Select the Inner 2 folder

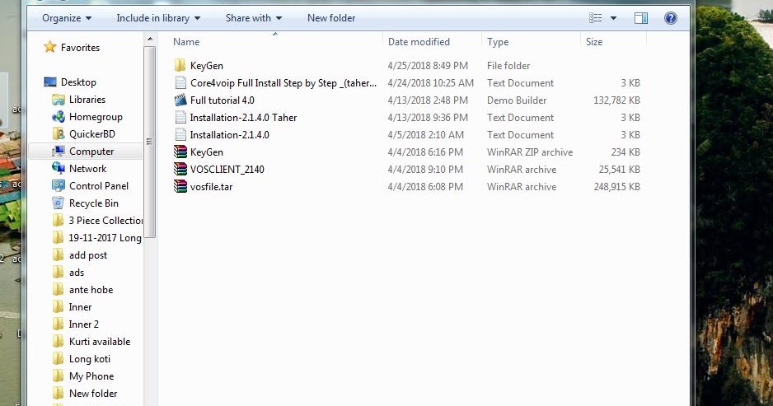(x=83, y=324)
